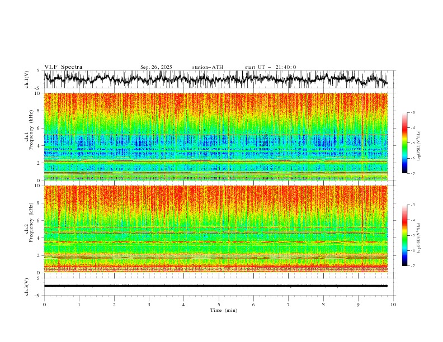Click the 'VLF Spectra' title text
The width and height of the screenshot is (443, 342).
click(63, 67)
